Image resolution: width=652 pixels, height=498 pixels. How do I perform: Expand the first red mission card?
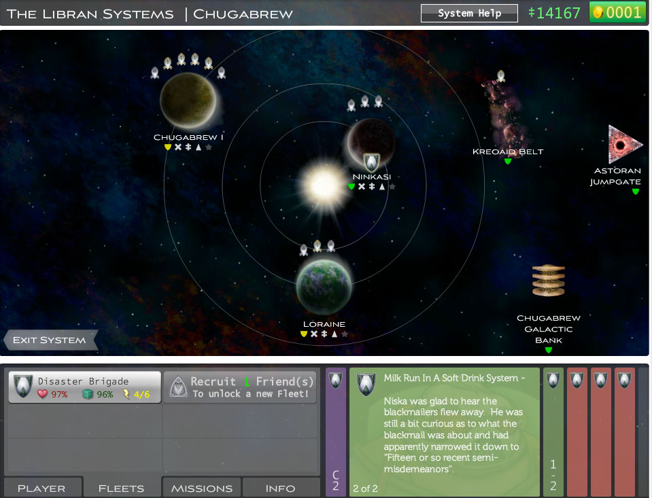577,432
